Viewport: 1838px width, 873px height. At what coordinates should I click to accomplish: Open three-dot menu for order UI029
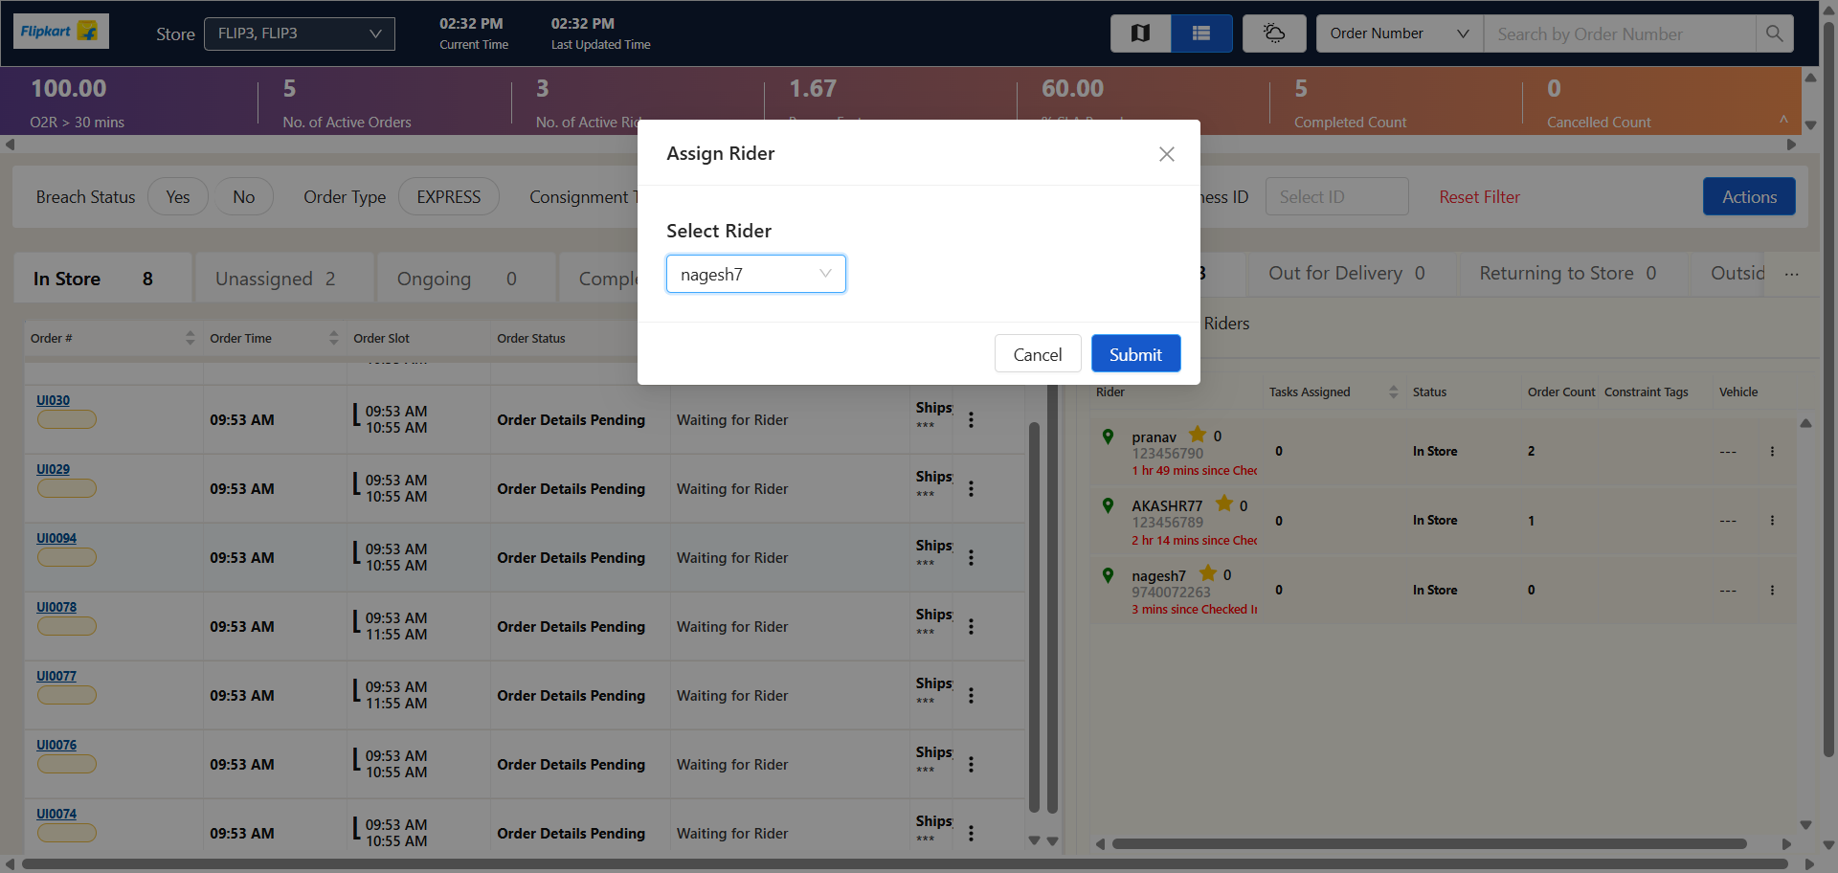[x=971, y=488]
